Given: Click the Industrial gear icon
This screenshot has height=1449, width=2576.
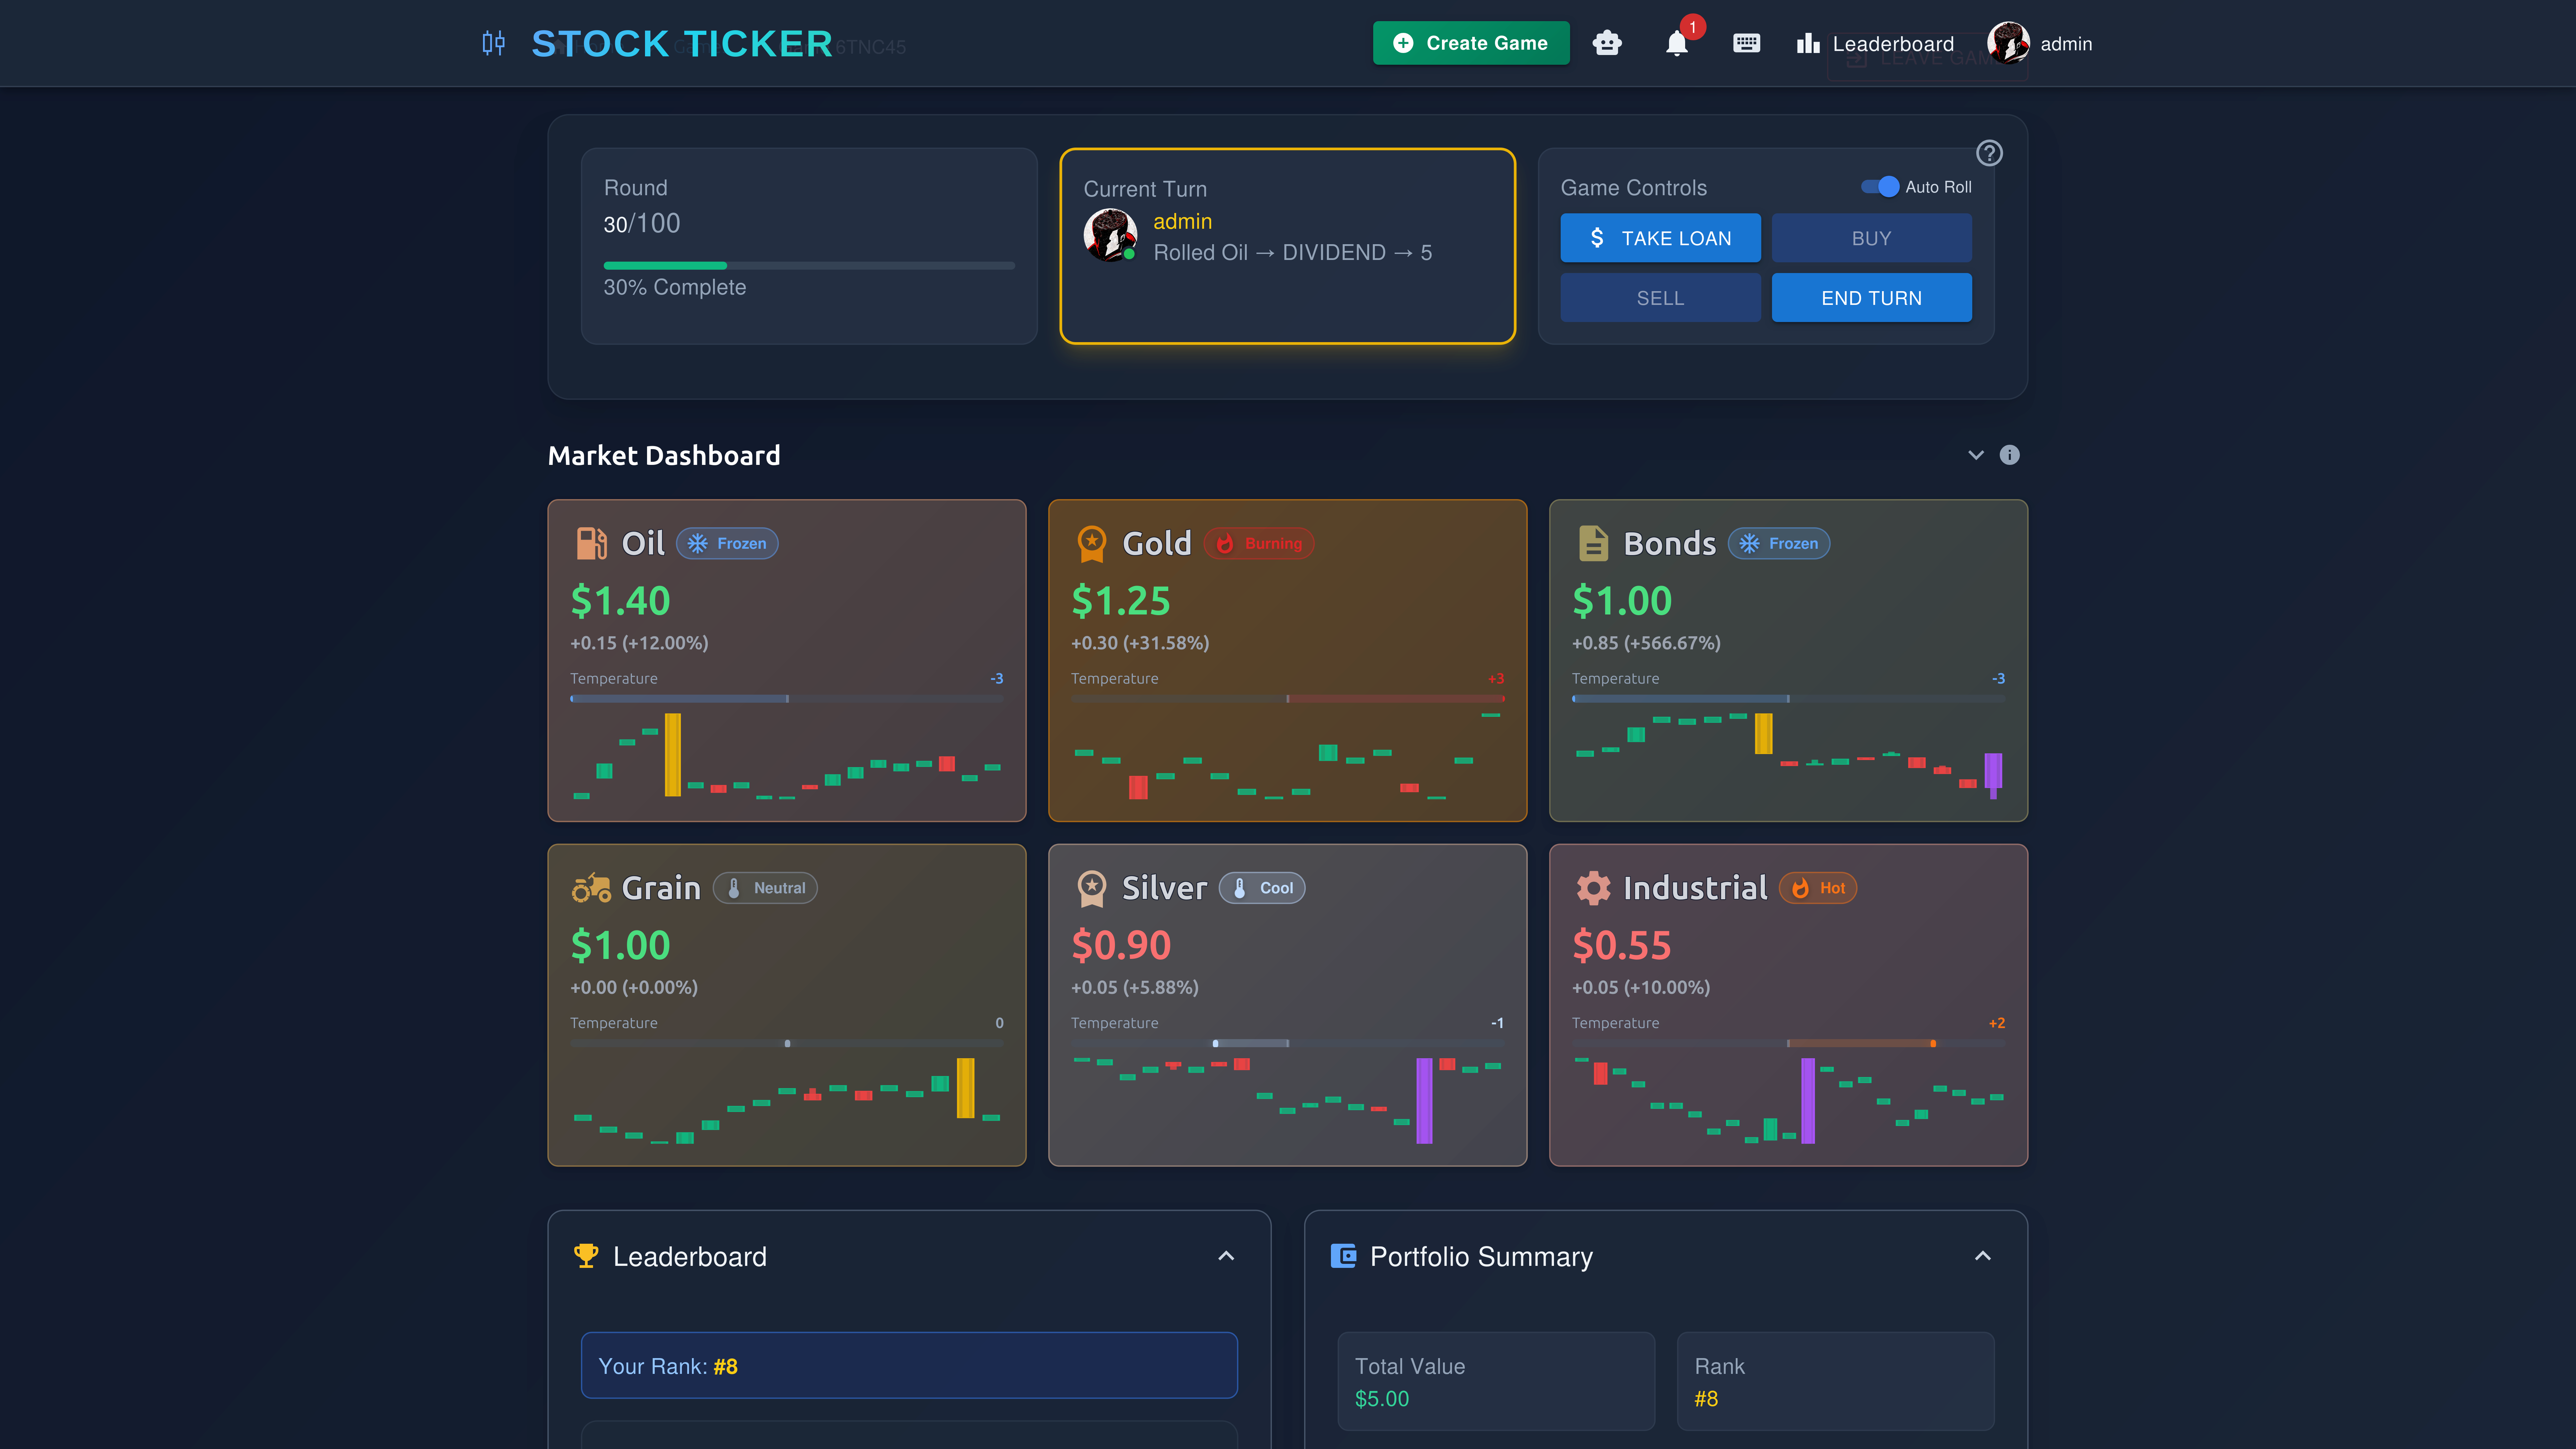Looking at the screenshot, I should pos(1593,888).
